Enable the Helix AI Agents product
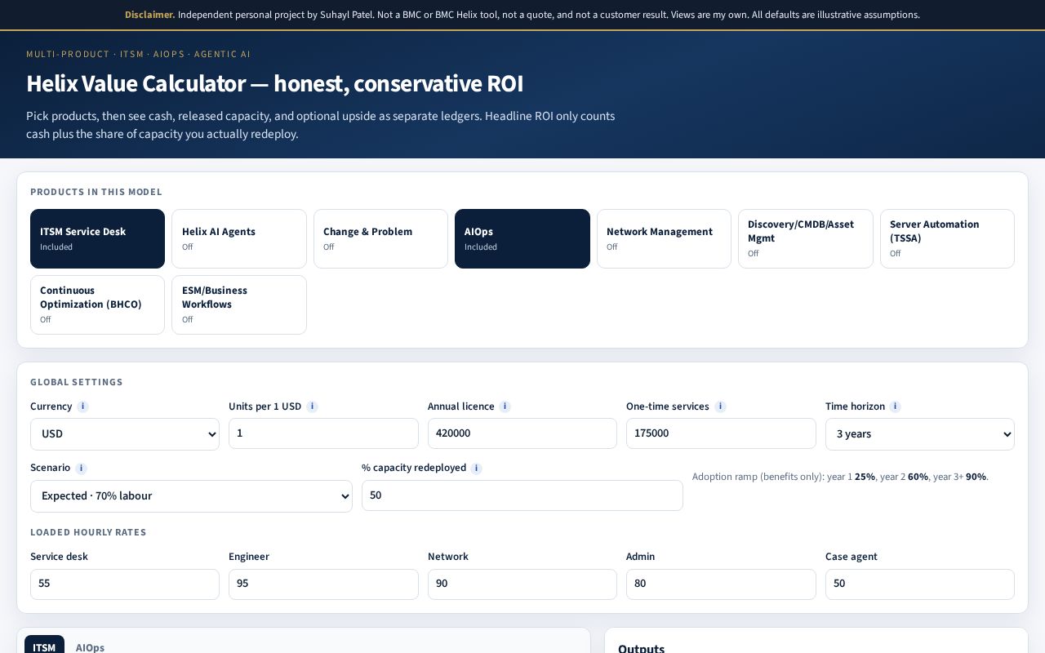 tap(239, 238)
